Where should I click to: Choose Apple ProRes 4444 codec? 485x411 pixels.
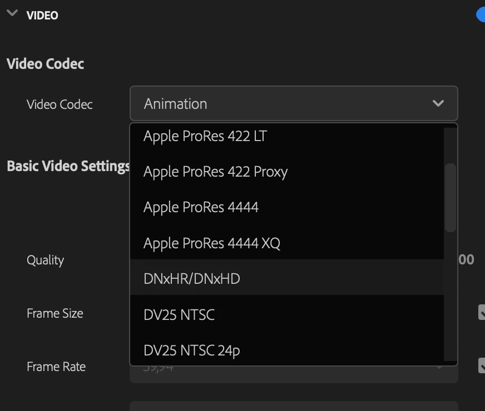click(287, 207)
